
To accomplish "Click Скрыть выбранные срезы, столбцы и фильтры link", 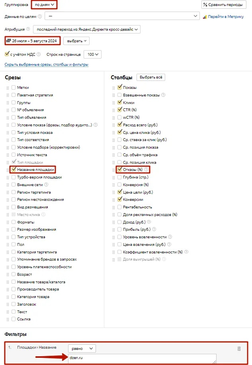I will tap(46, 65).
